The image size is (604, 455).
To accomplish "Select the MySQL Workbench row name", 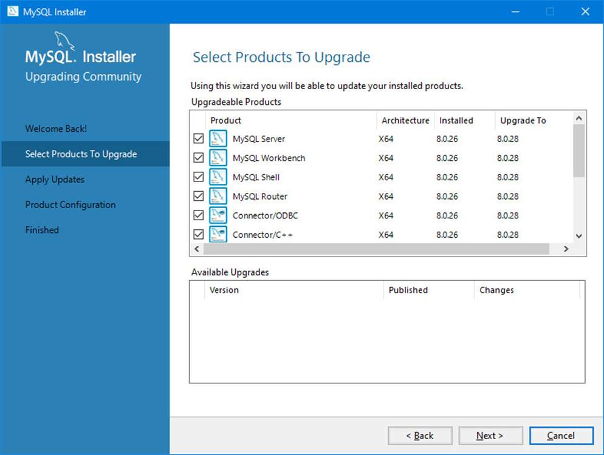I will click(269, 158).
